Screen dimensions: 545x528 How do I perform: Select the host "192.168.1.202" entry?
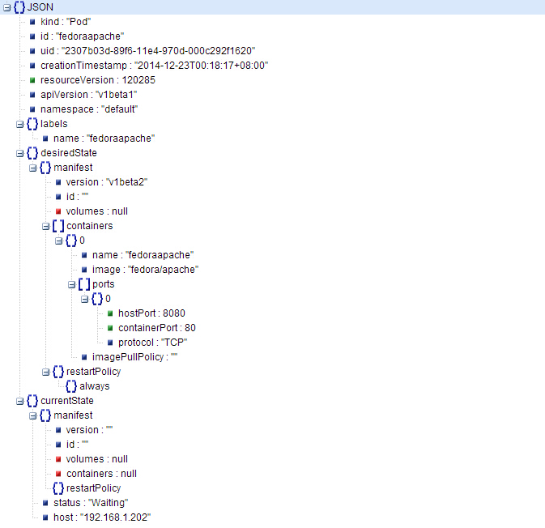[103, 517]
